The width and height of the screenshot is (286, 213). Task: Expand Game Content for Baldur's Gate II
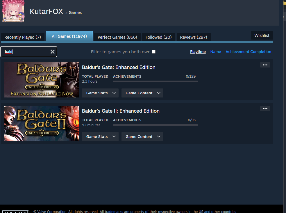point(142,137)
